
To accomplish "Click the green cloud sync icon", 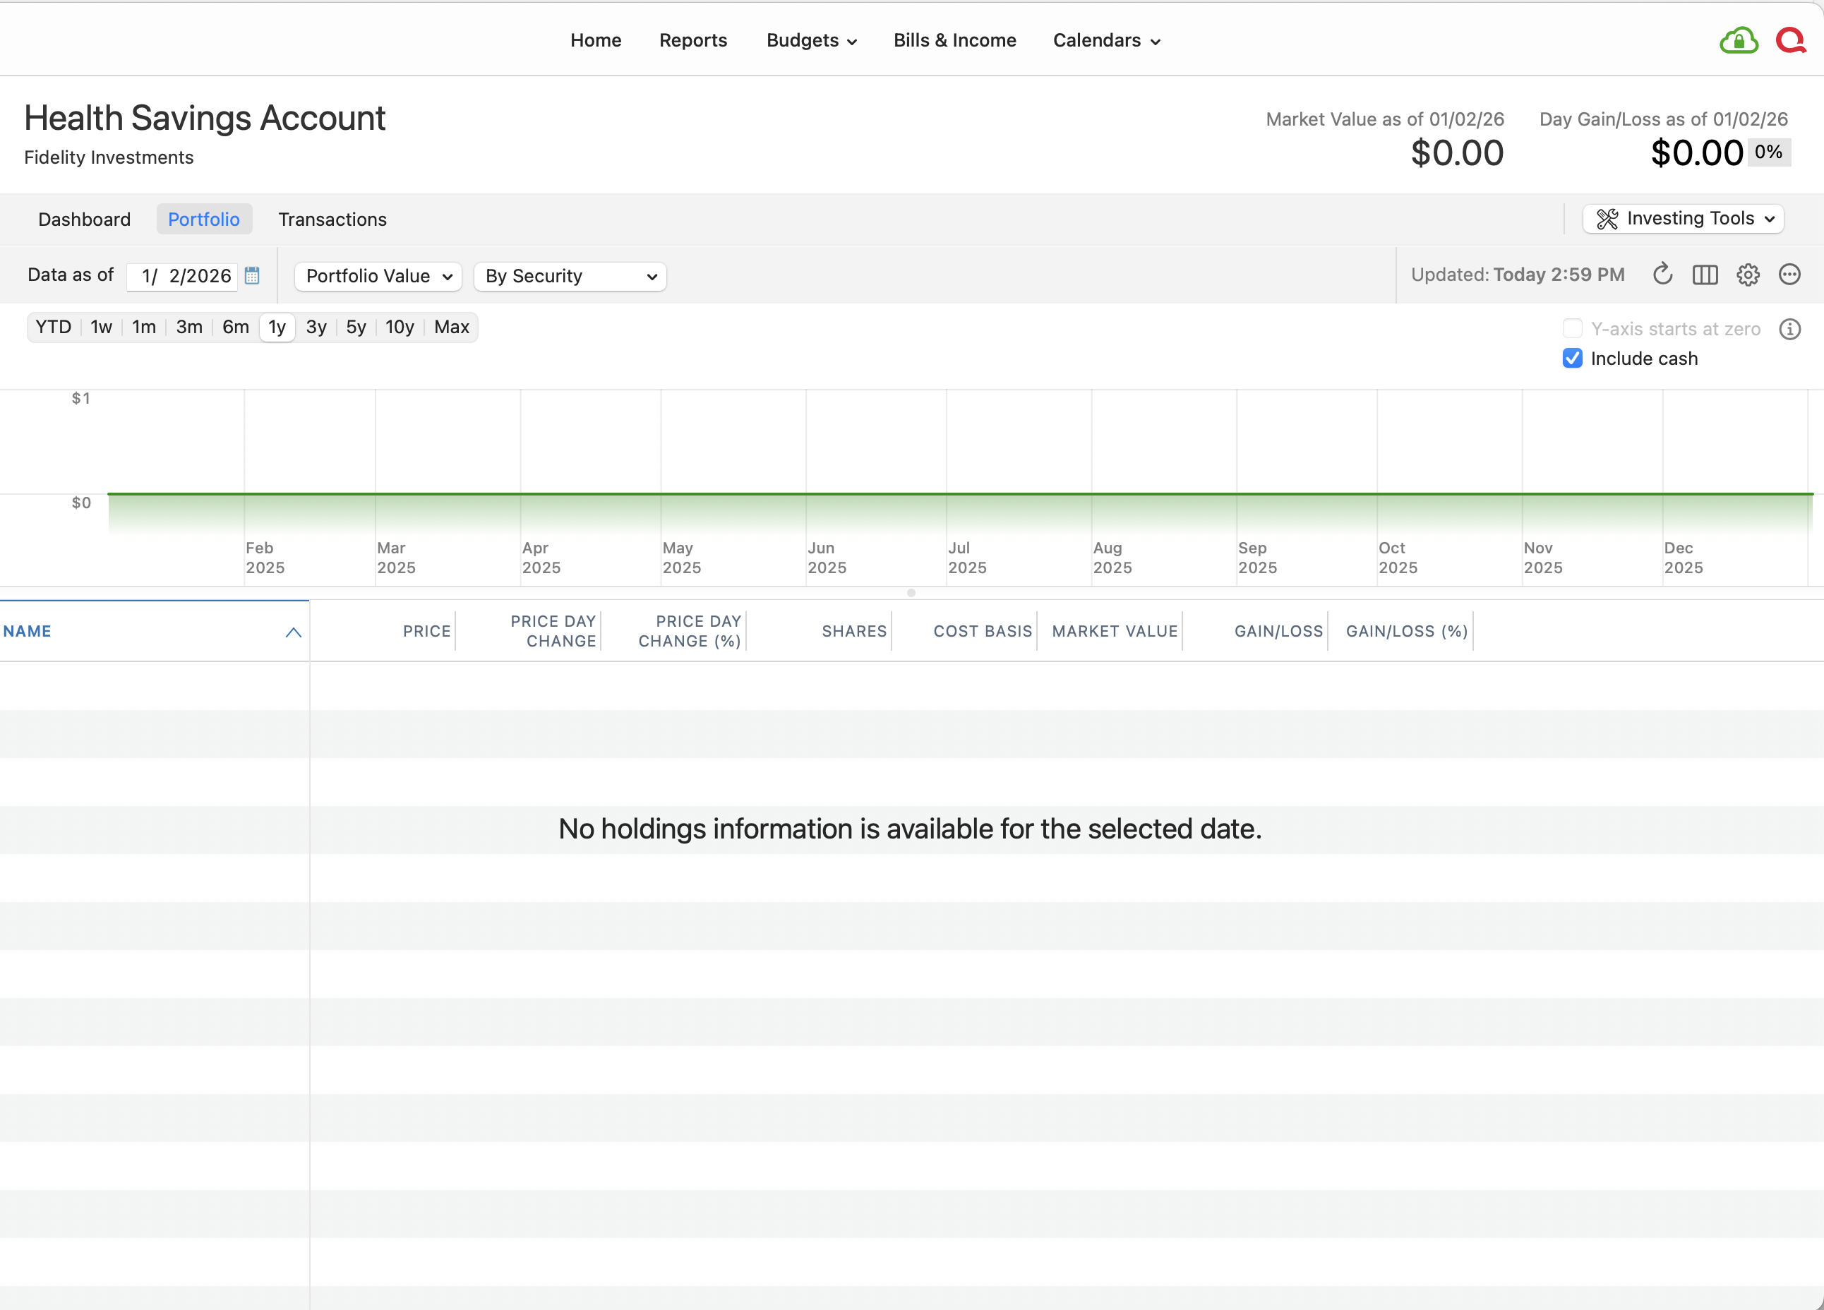I will click(x=1739, y=40).
